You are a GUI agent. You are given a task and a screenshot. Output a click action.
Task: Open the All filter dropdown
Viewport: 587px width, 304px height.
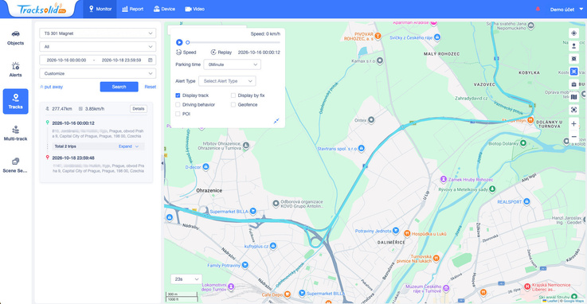coord(97,47)
